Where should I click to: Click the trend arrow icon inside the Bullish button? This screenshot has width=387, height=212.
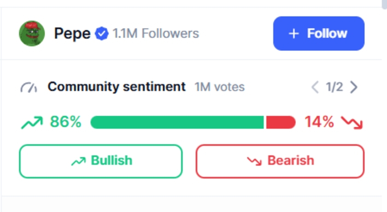pyautogui.click(x=79, y=161)
